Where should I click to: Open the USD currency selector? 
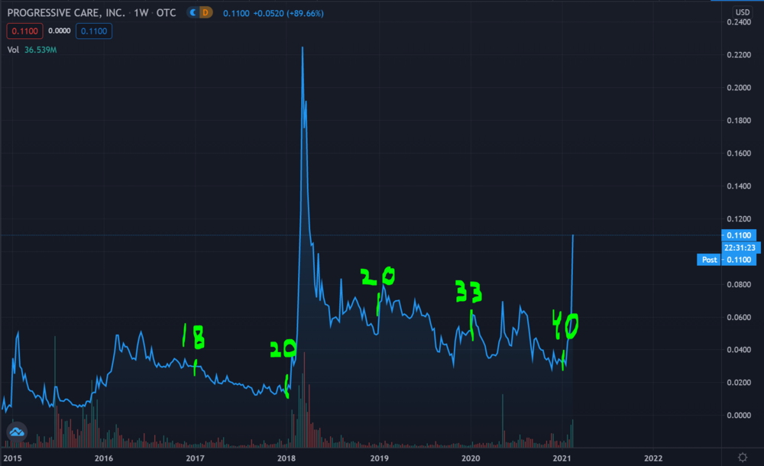pos(742,12)
